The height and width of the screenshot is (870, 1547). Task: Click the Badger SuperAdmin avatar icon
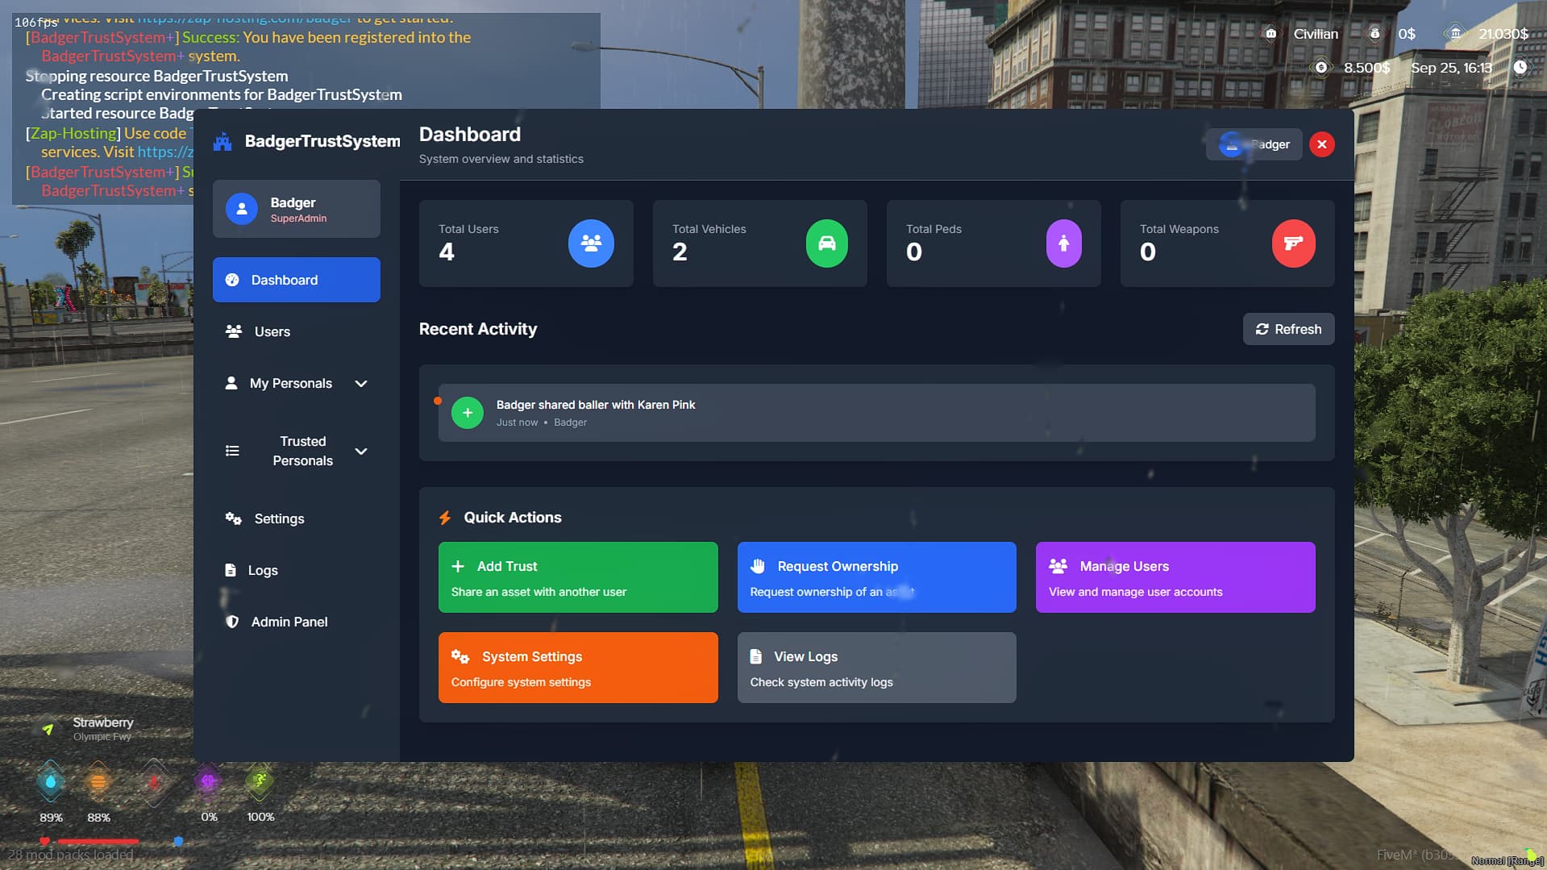point(242,209)
